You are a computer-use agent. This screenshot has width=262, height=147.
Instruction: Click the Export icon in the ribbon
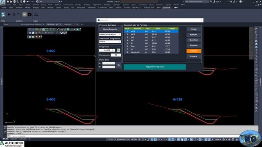pyautogui.click(x=36, y=15)
